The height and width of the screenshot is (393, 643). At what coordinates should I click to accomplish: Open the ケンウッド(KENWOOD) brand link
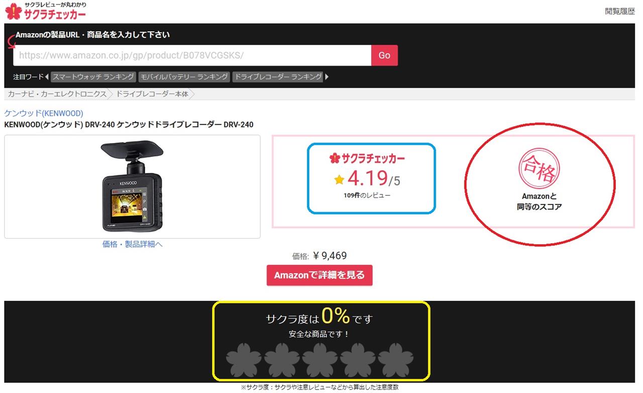(44, 113)
